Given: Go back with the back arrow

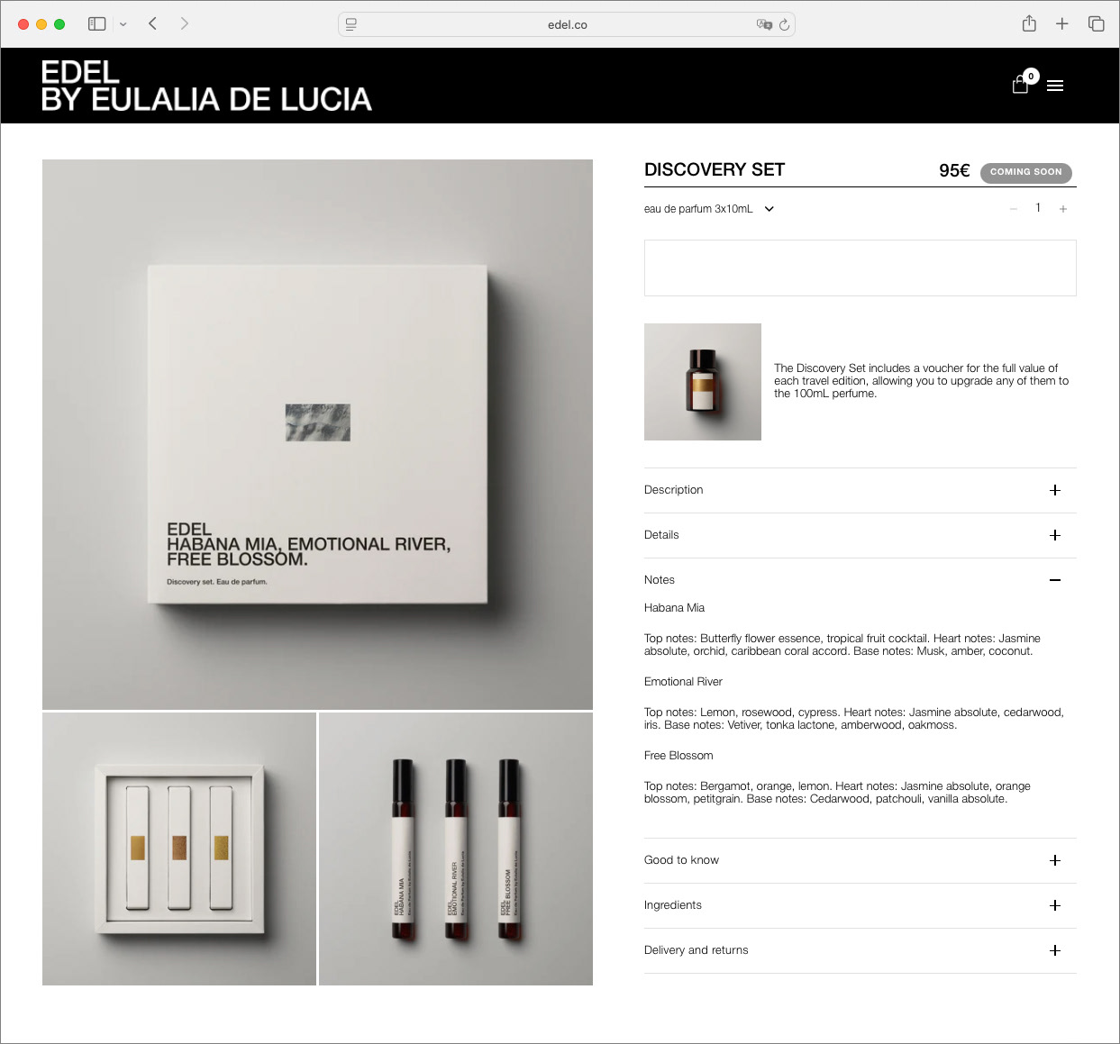Looking at the screenshot, I should click(153, 23).
